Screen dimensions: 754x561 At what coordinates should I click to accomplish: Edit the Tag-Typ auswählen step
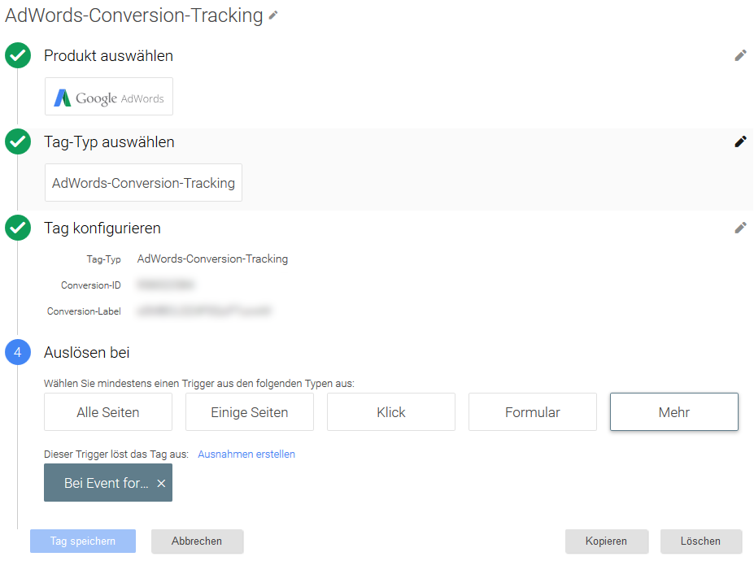740,141
